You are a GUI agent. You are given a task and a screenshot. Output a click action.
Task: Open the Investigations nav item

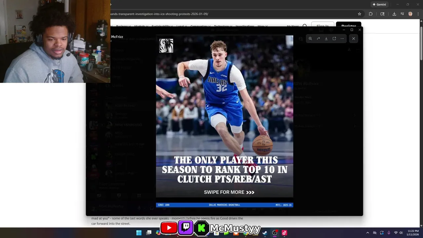tap(245, 26)
